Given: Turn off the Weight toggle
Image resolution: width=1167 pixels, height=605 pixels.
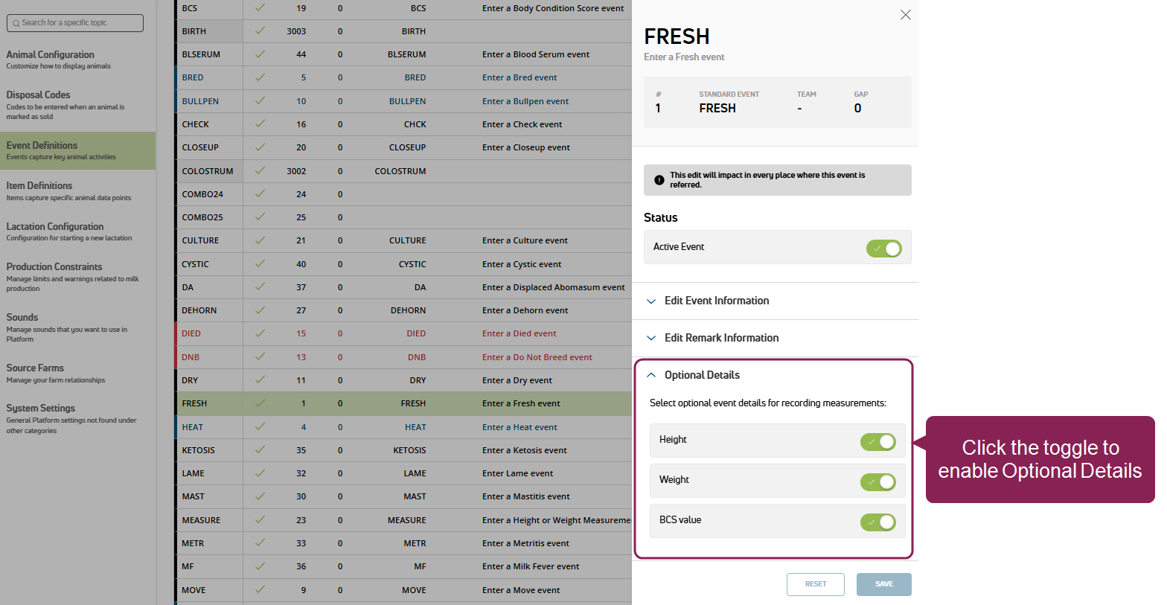Looking at the screenshot, I should click(x=877, y=482).
